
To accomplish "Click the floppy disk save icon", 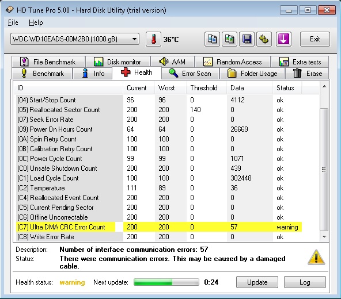I will coord(247,39).
